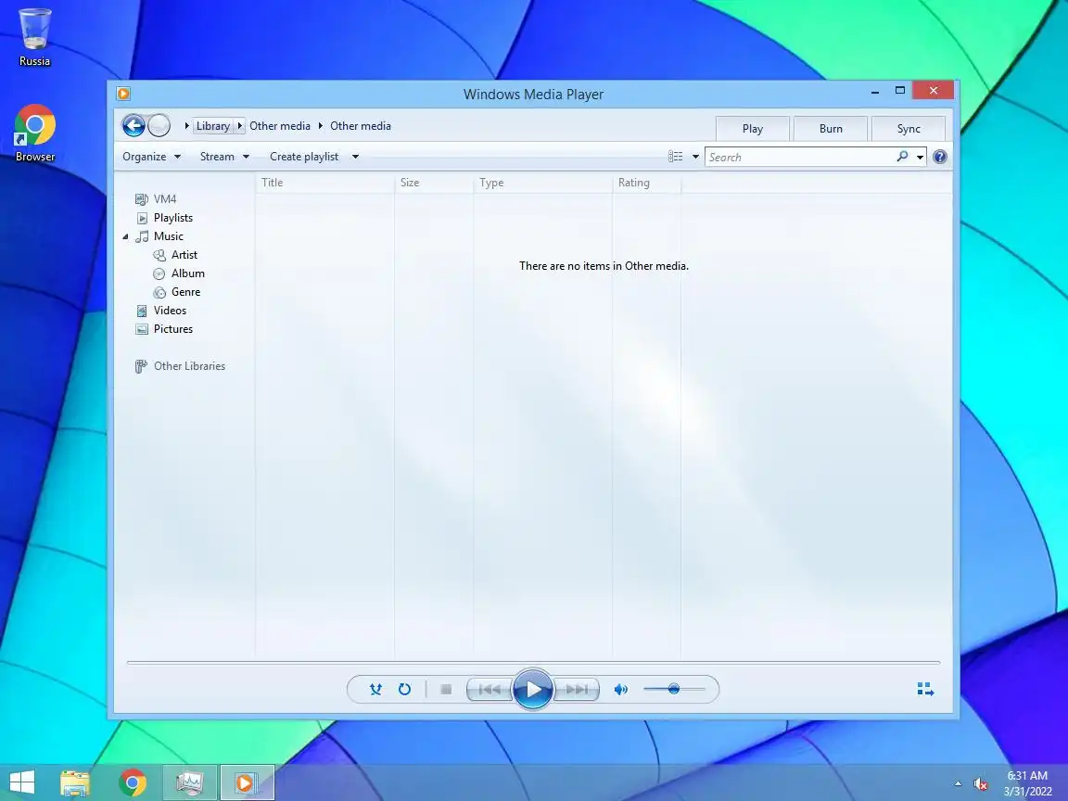
Task: Select Album under Music
Action: (x=187, y=273)
